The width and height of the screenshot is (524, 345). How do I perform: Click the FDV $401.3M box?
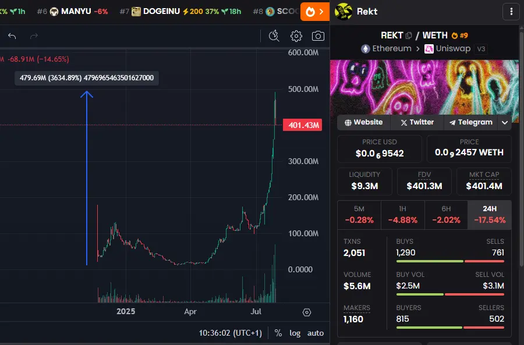[424, 182]
